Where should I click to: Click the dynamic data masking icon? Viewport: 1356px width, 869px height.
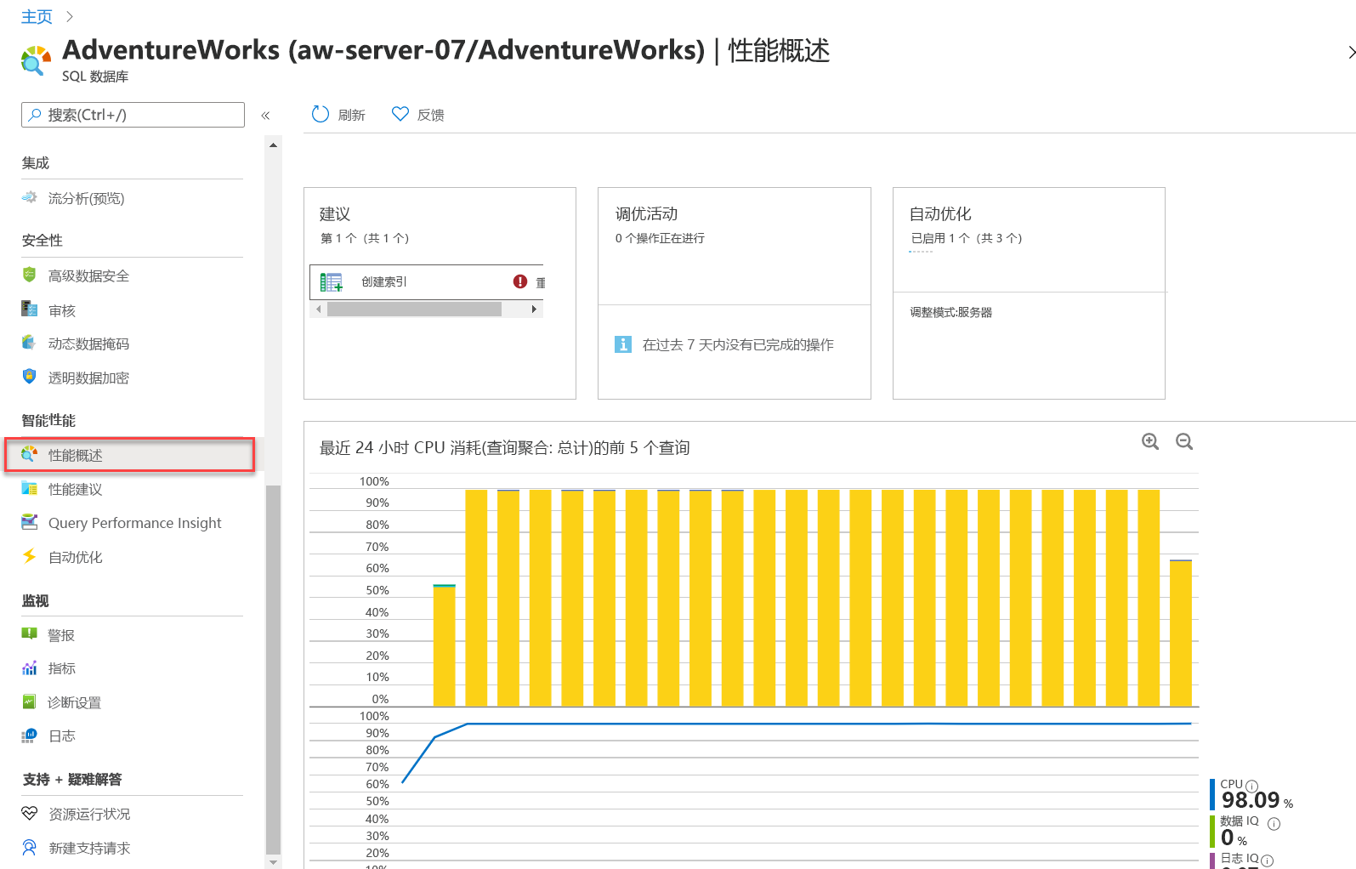[x=30, y=343]
